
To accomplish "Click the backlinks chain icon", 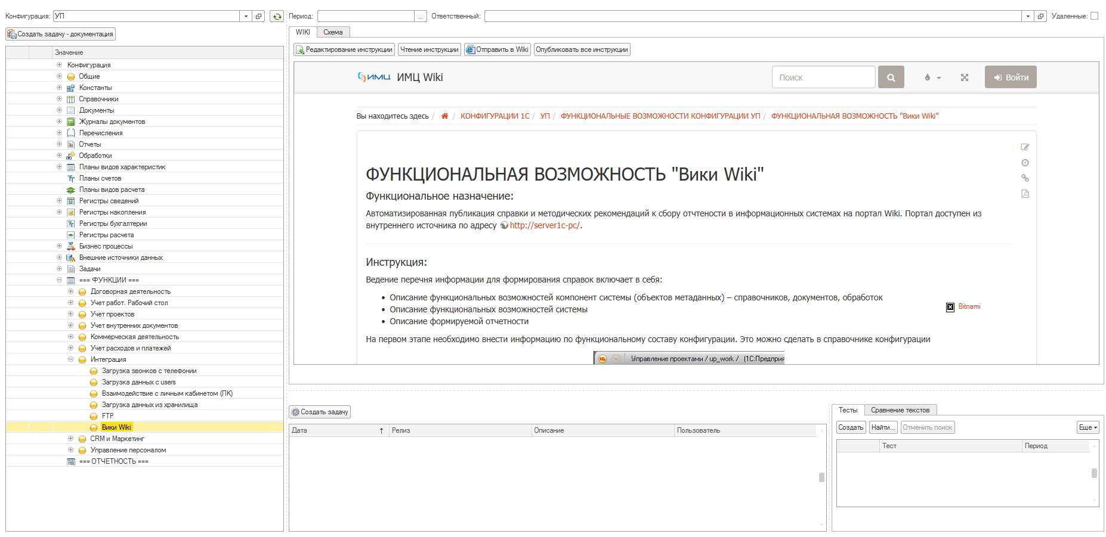I will pos(1025,178).
